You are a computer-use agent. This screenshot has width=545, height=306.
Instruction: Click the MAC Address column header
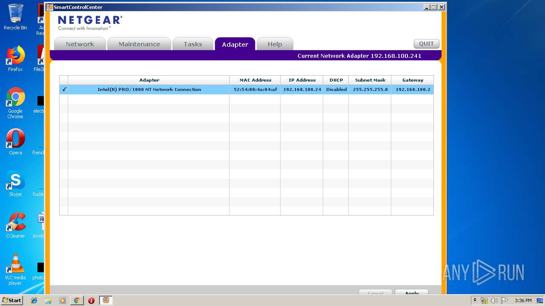255,80
